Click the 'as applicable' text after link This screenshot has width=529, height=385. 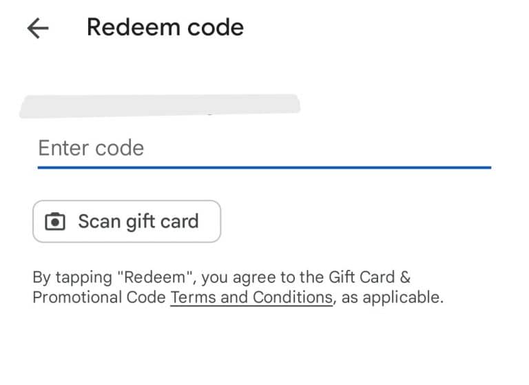(393, 298)
